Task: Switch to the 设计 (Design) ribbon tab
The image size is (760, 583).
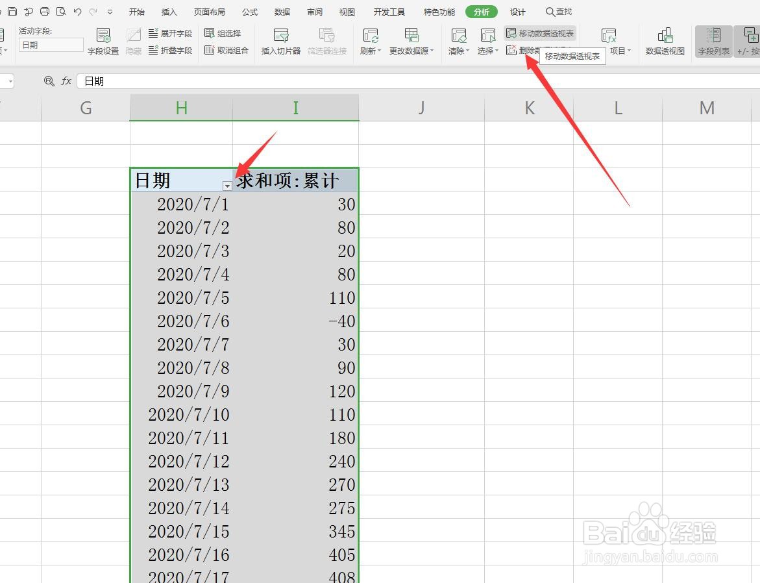Action: click(x=517, y=11)
